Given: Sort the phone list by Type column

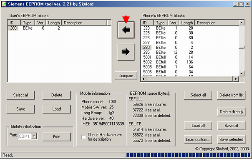Looking at the screenshot, I should click(x=161, y=23).
